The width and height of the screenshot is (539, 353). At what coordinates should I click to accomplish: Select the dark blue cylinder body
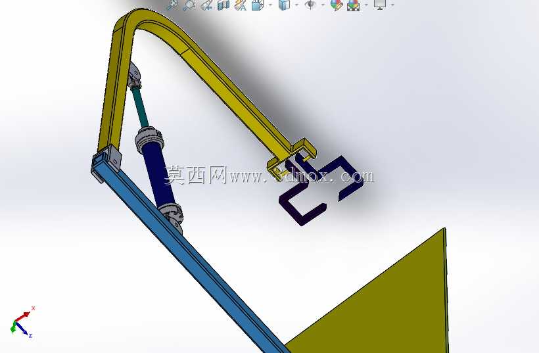(159, 176)
